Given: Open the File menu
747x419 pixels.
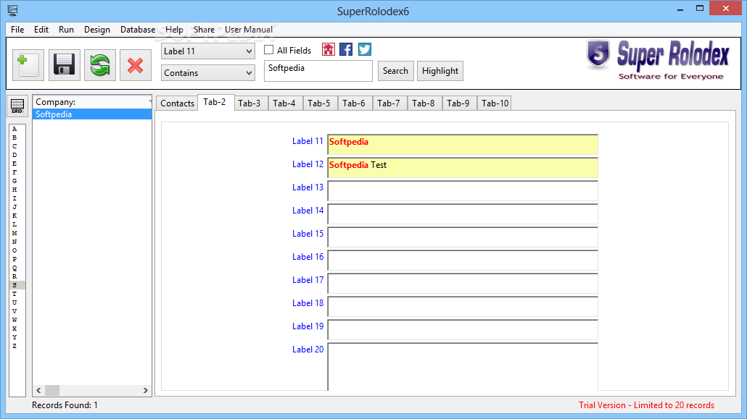Looking at the screenshot, I should (x=17, y=30).
